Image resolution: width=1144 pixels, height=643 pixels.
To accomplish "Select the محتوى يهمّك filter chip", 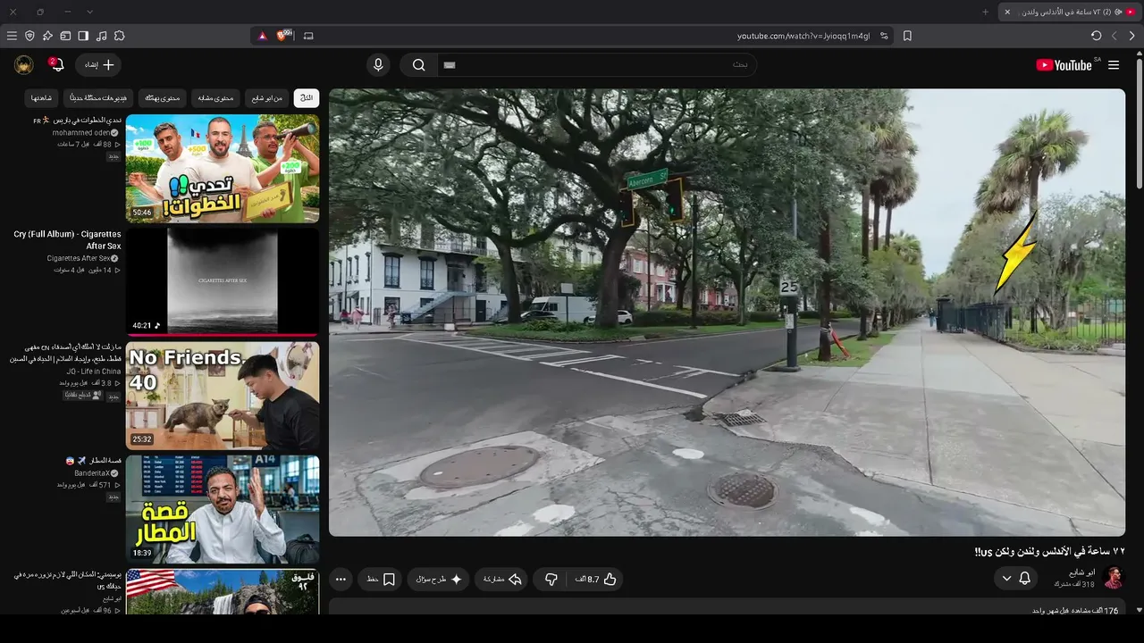I will (x=163, y=97).
